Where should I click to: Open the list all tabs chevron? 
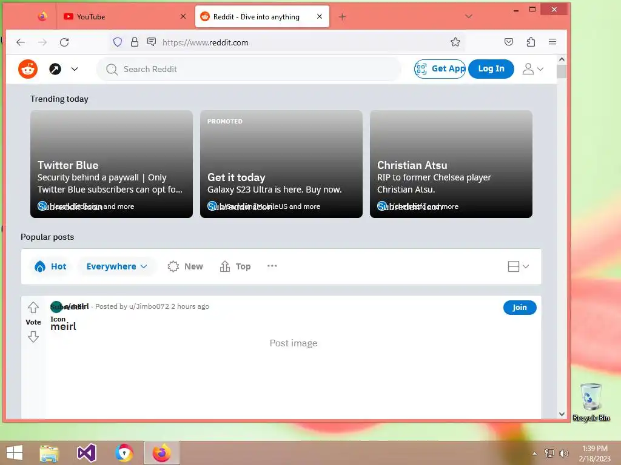point(469,16)
